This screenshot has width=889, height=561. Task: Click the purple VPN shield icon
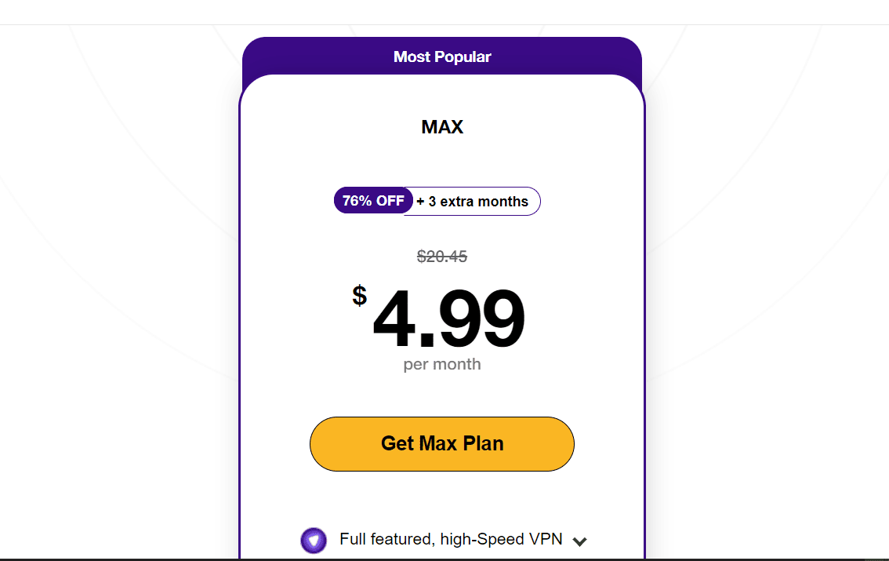pyautogui.click(x=314, y=540)
